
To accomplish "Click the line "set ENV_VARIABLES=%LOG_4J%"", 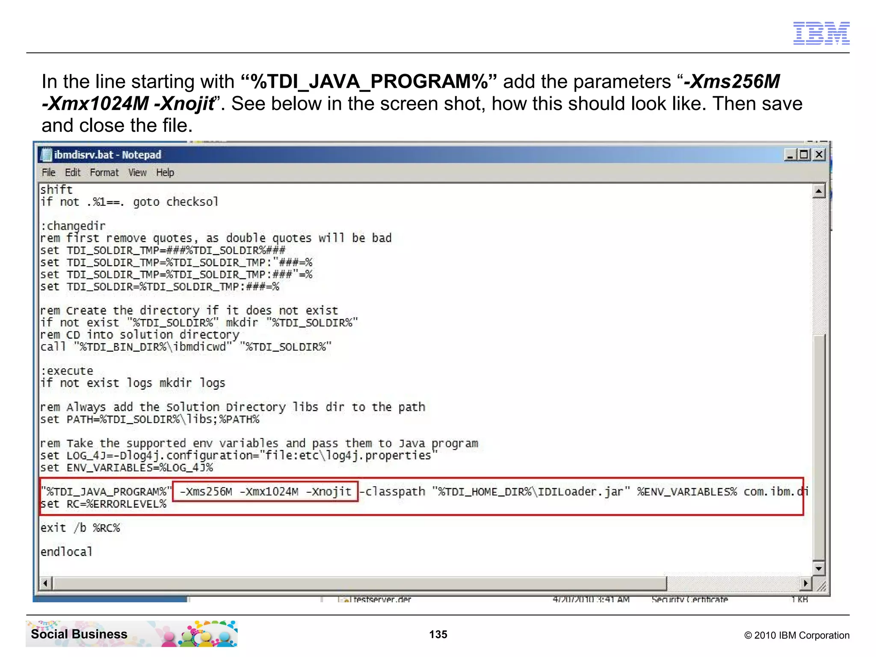I will pyautogui.click(x=127, y=468).
